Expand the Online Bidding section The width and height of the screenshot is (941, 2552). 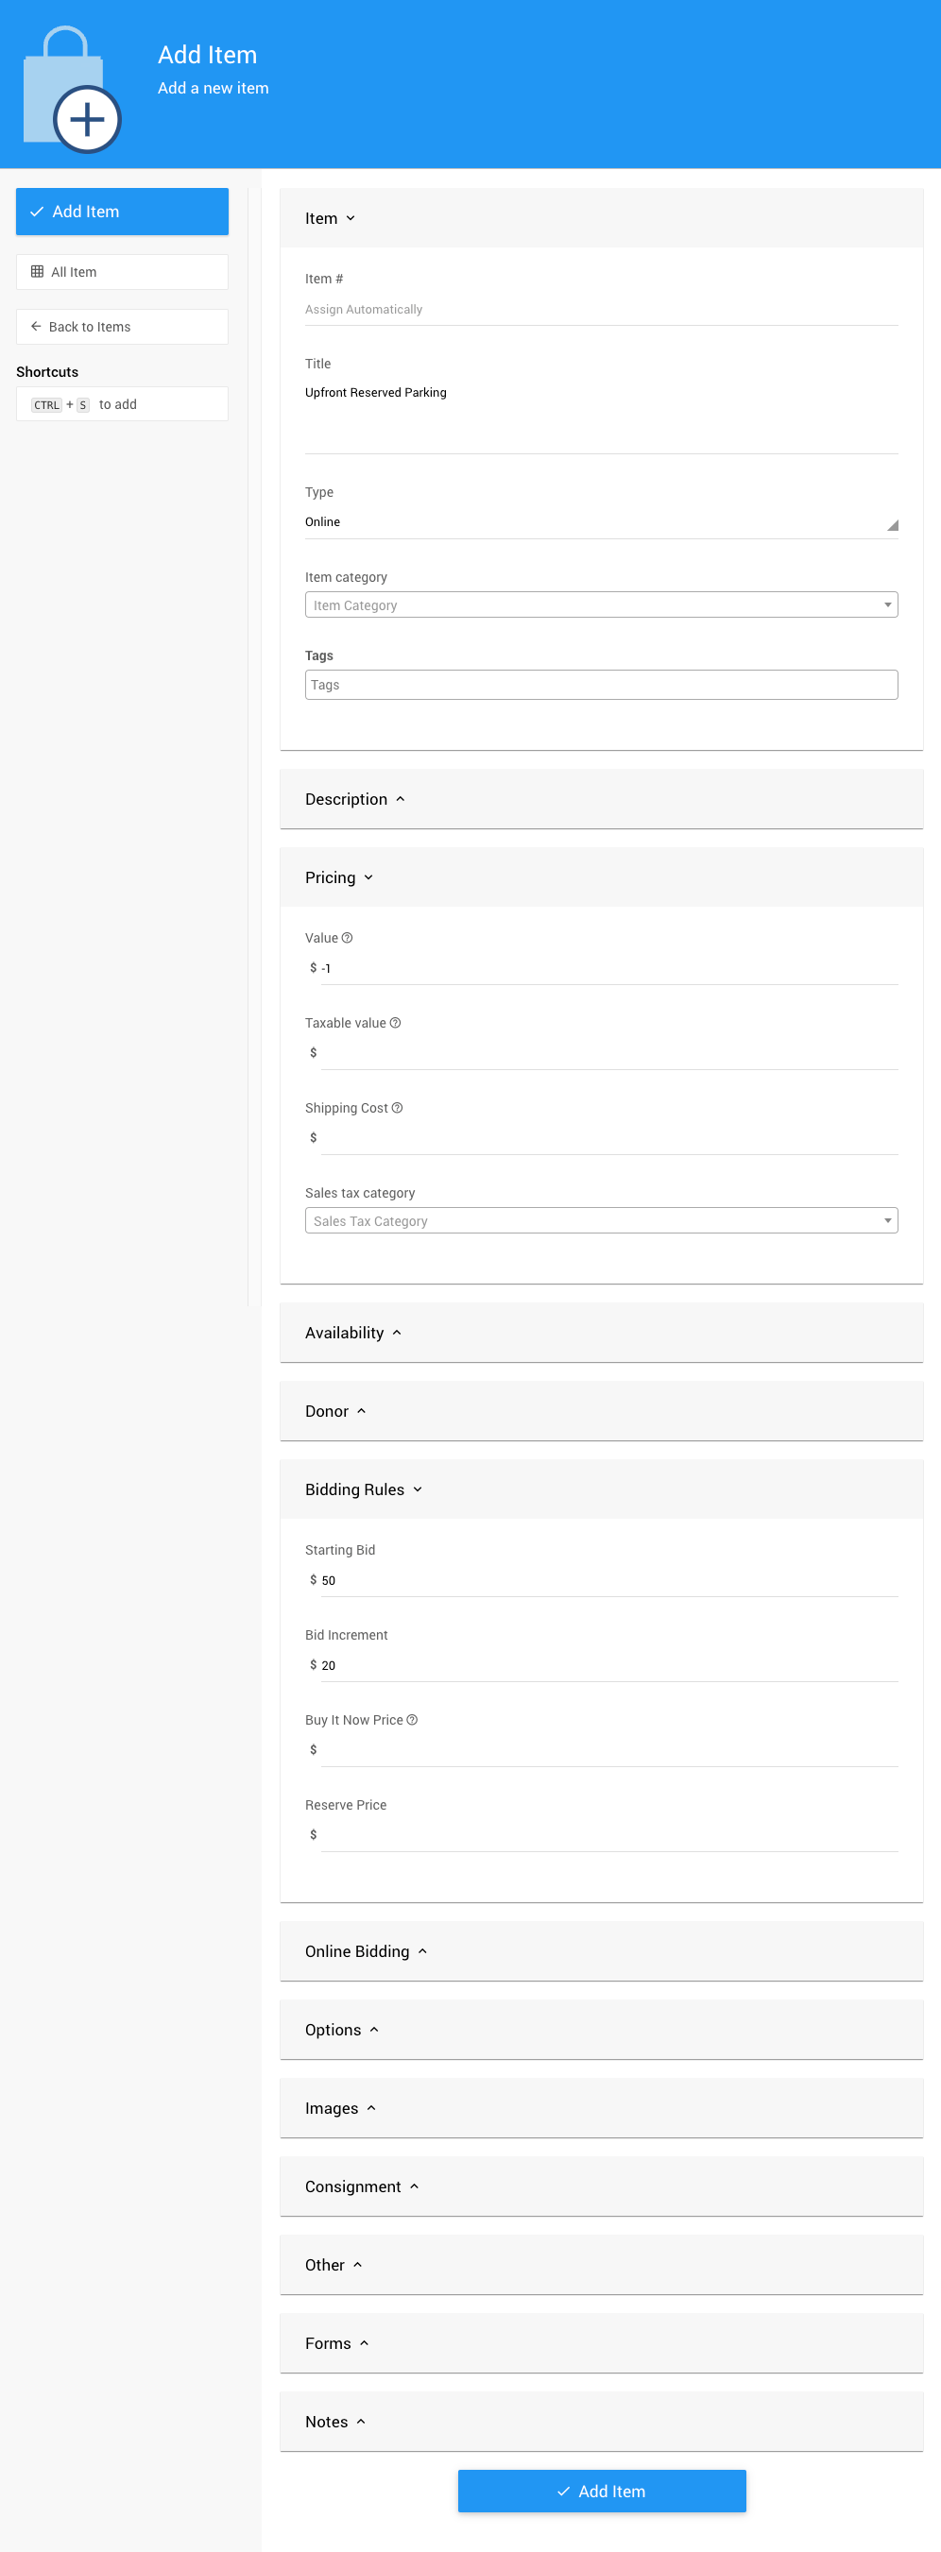pos(366,1951)
